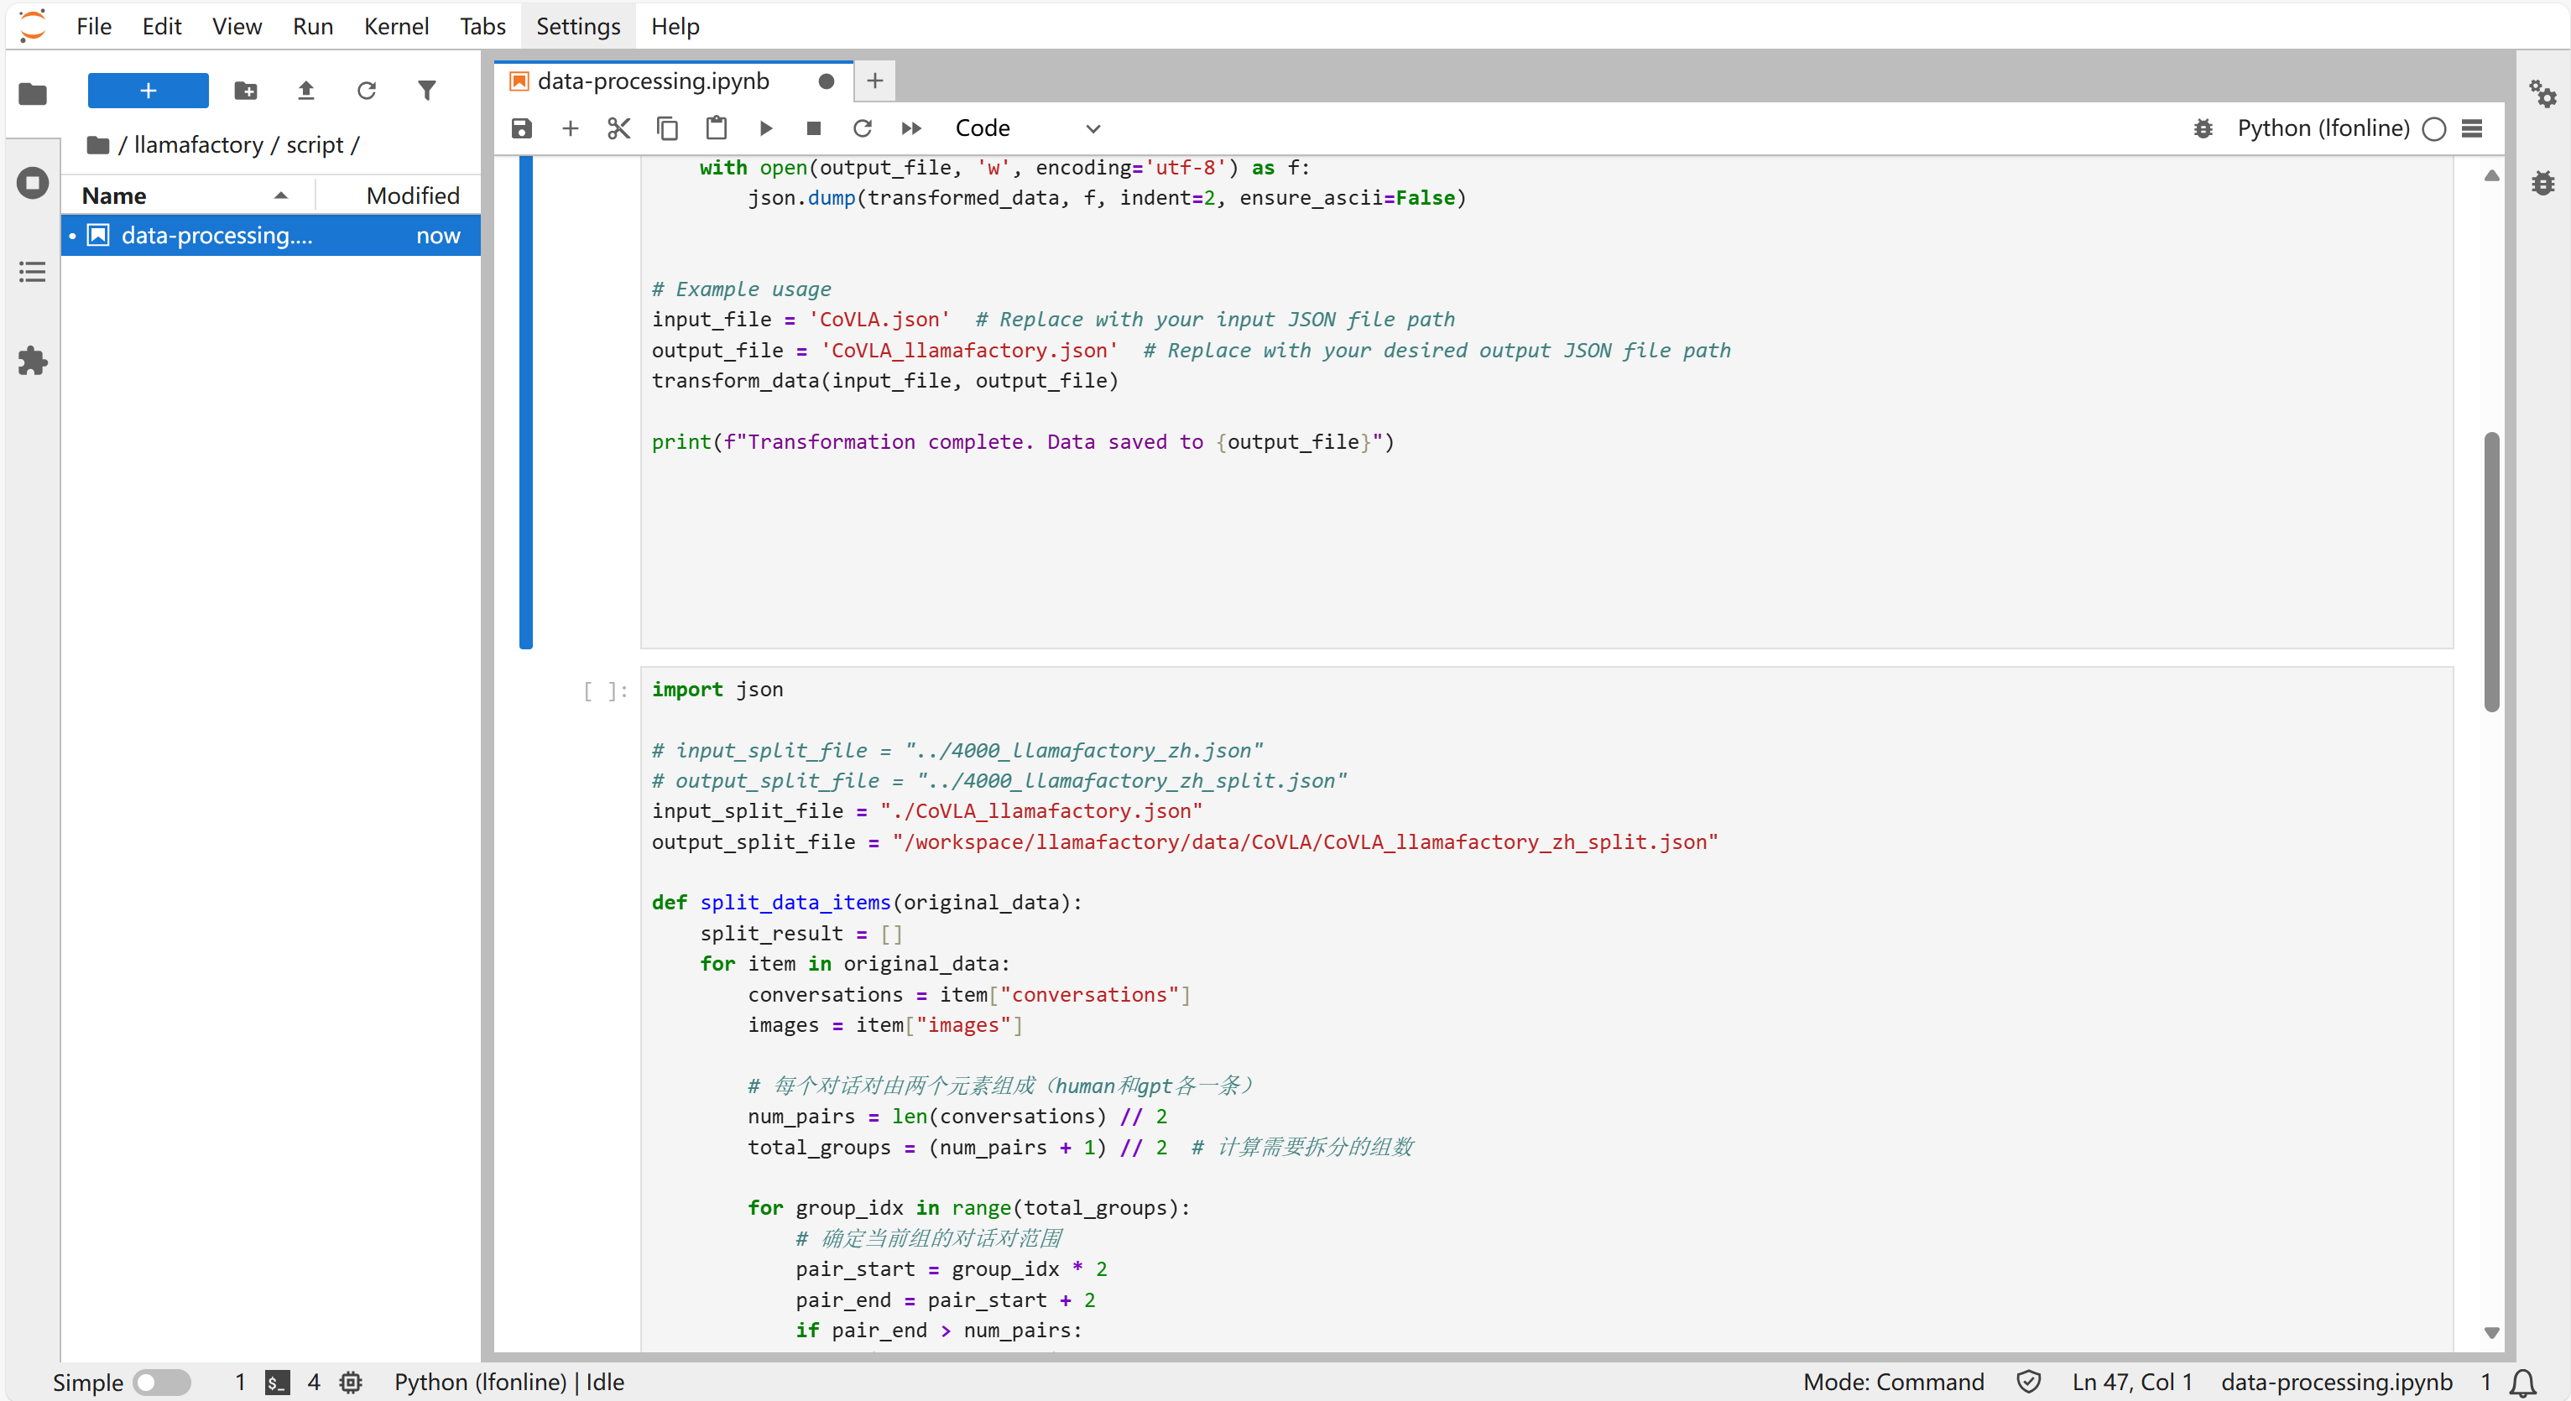The height and width of the screenshot is (1401, 2571).
Task: Enable the debugger bug icon in toolbar
Action: 2203,128
